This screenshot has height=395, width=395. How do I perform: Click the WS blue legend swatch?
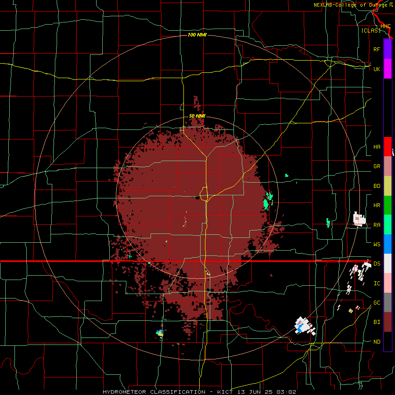coord(388,244)
